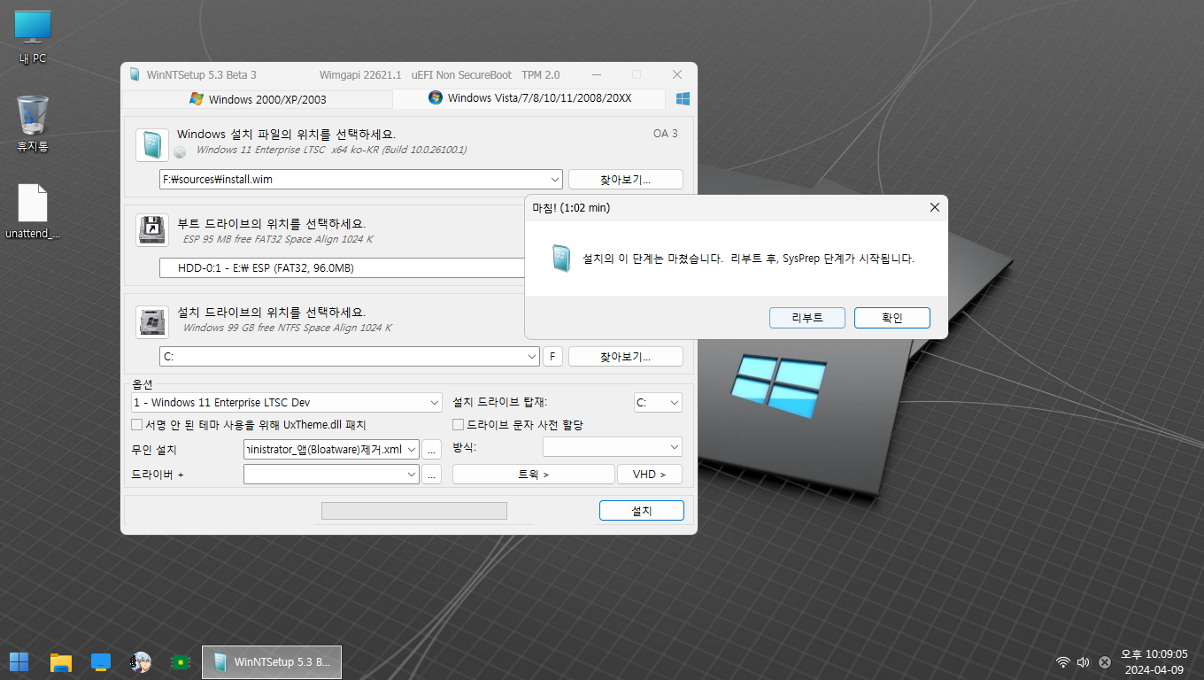
Task: Switch to the Windows 2000/XP/2003 tab
Action: click(x=258, y=99)
